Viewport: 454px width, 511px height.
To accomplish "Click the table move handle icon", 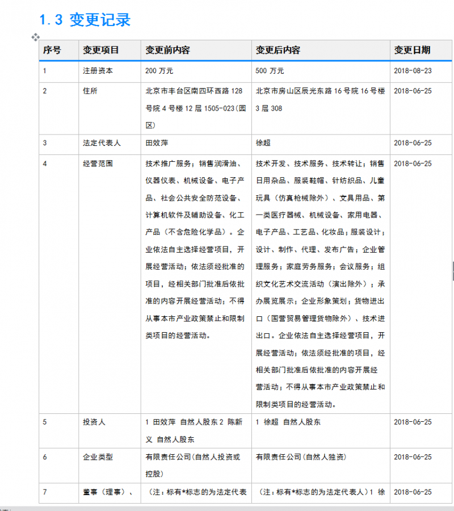I will [35, 37].
